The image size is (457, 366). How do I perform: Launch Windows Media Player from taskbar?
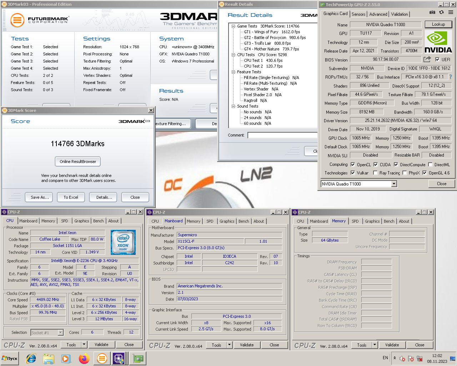(66, 358)
